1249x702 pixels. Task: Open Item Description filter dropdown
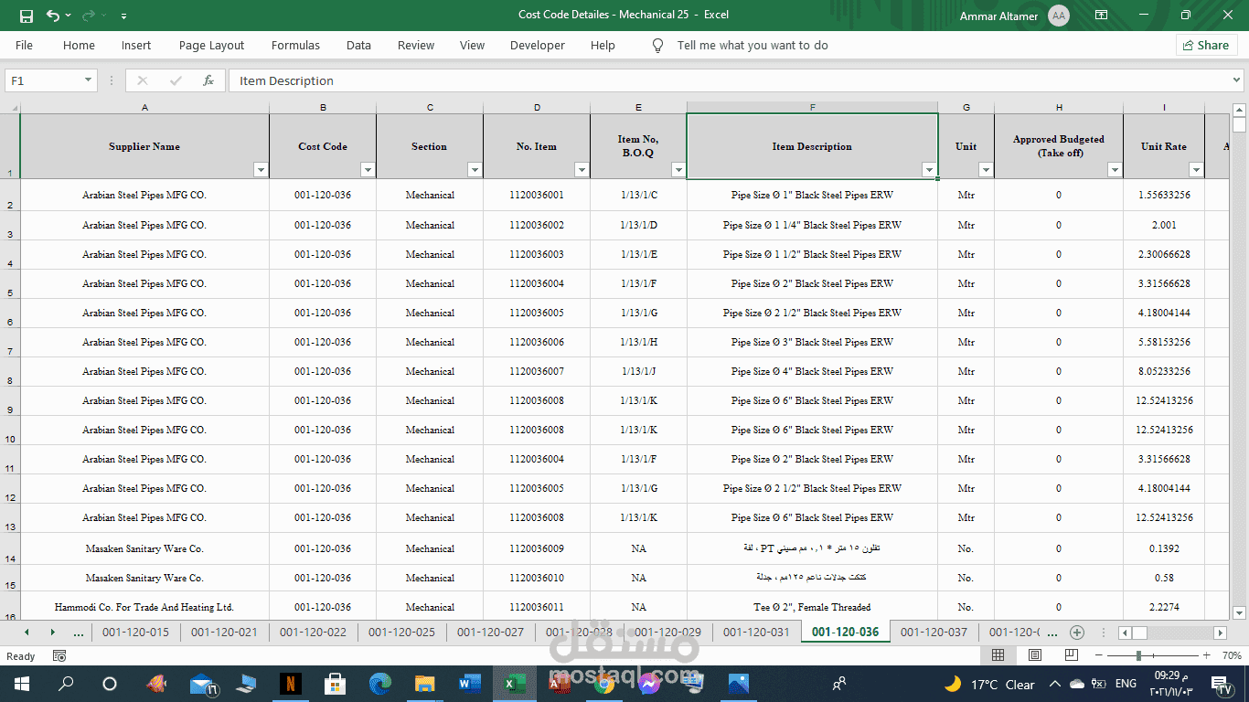click(929, 169)
